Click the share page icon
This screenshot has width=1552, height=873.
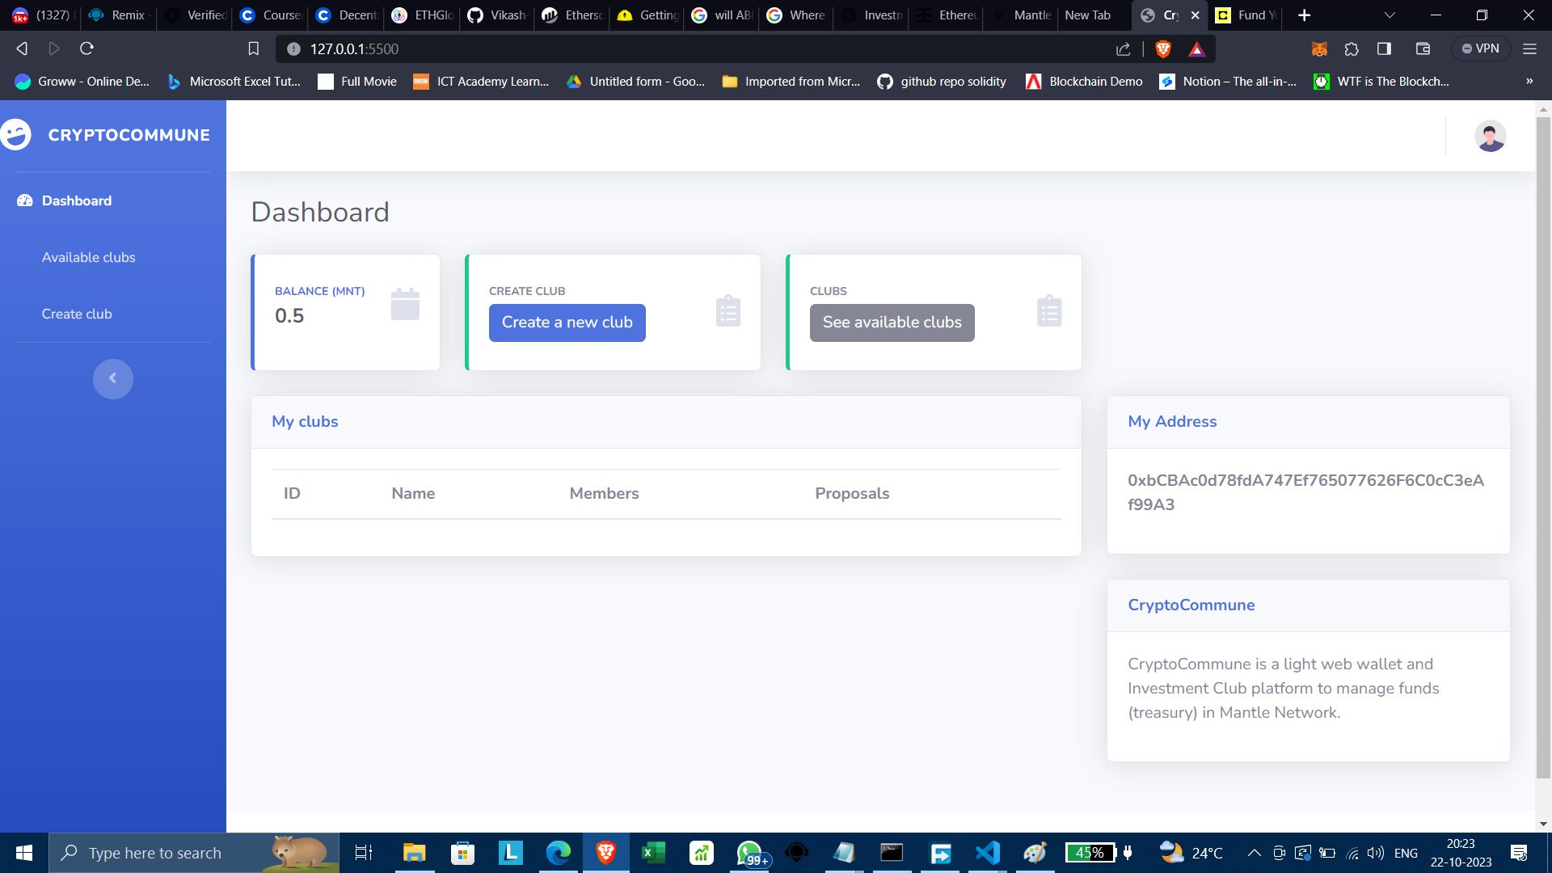click(1123, 48)
